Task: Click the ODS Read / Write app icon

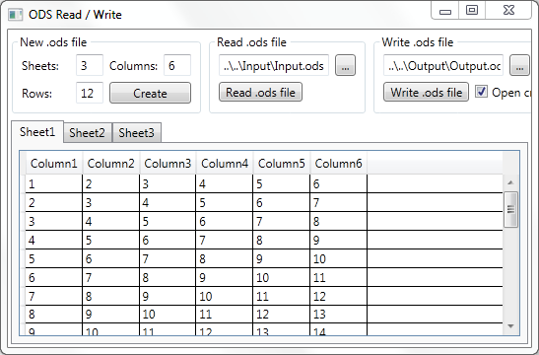Action: coord(15,15)
